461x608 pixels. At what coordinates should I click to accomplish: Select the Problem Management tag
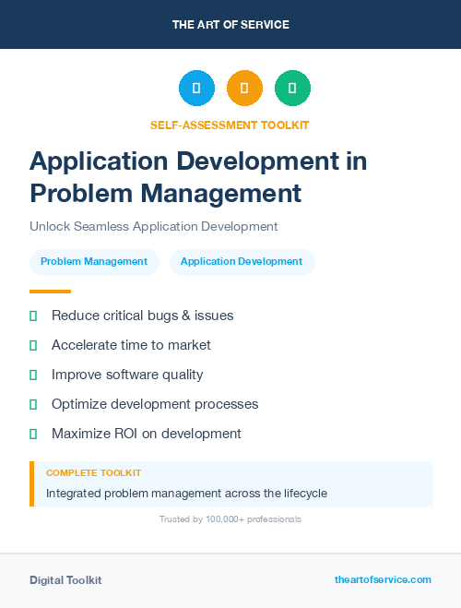click(x=94, y=262)
